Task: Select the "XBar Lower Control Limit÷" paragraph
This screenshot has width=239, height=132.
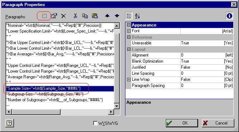Action: 60,48
